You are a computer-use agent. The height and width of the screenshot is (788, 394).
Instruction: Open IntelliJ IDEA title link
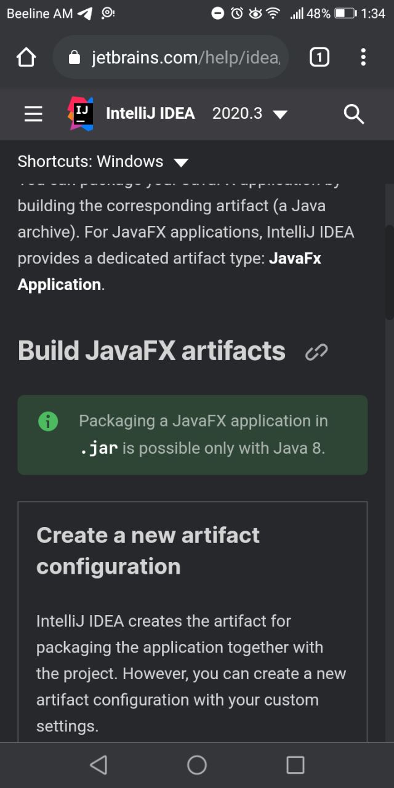[x=150, y=114]
